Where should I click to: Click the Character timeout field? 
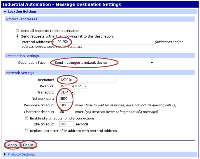point(67,112)
